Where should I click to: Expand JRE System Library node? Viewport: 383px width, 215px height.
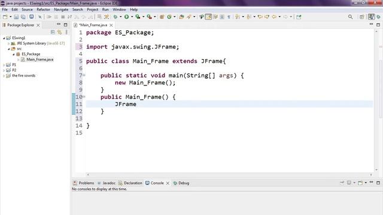pyautogui.click(x=9, y=44)
